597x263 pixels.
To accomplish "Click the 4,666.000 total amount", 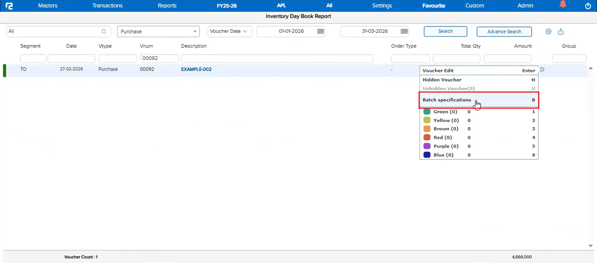I will 522,257.
